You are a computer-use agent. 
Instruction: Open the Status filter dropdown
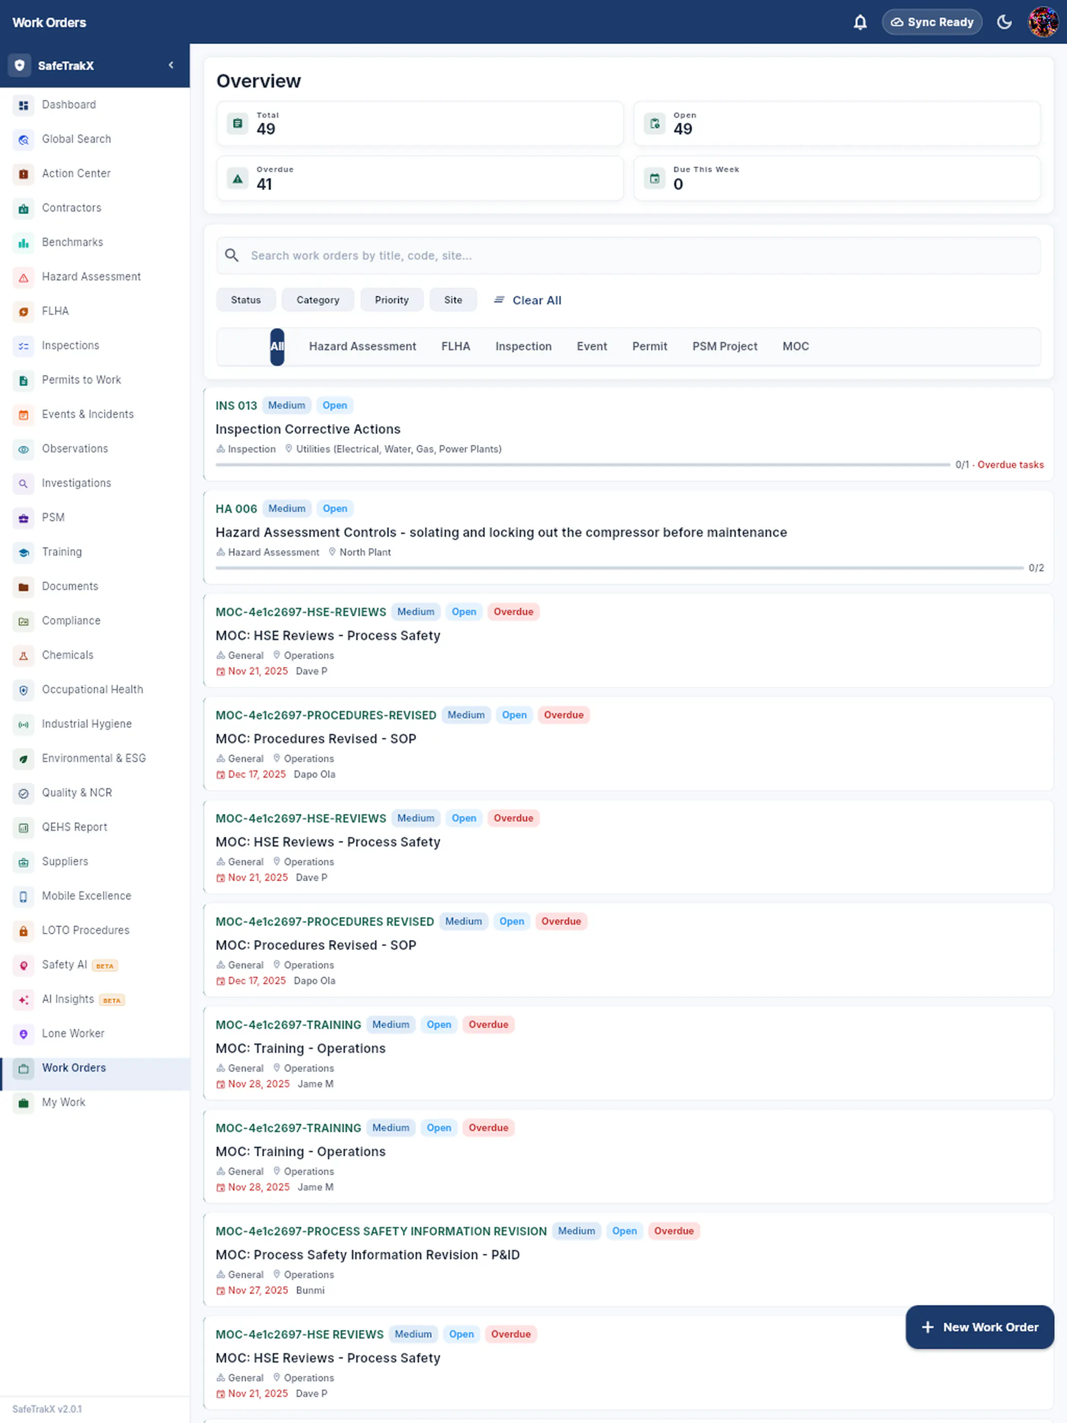tap(246, 300)
